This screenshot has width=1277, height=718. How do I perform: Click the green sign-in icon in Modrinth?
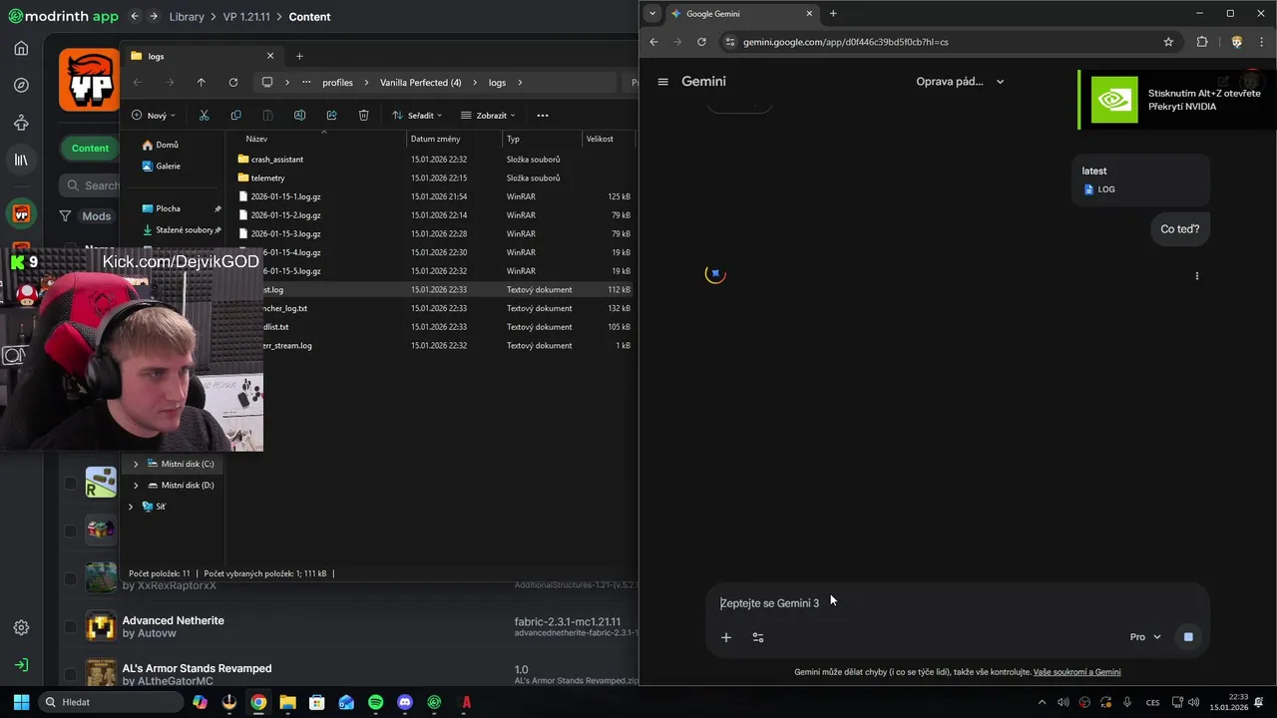click(x=21, y=664)
